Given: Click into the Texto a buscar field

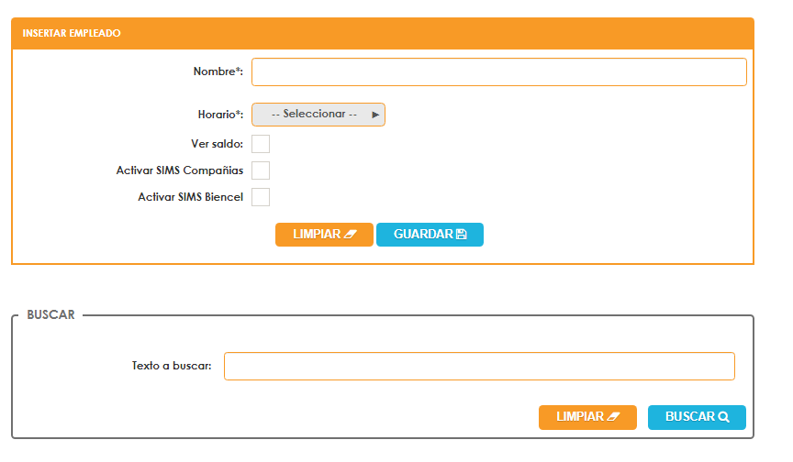Looking at the screenshot, I should [x=479, y=366].
